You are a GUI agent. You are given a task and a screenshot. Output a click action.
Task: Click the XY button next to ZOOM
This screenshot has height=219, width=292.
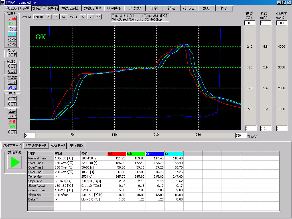click(x=64, y=17)
